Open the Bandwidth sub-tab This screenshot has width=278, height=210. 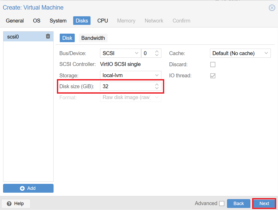point(93,38)
